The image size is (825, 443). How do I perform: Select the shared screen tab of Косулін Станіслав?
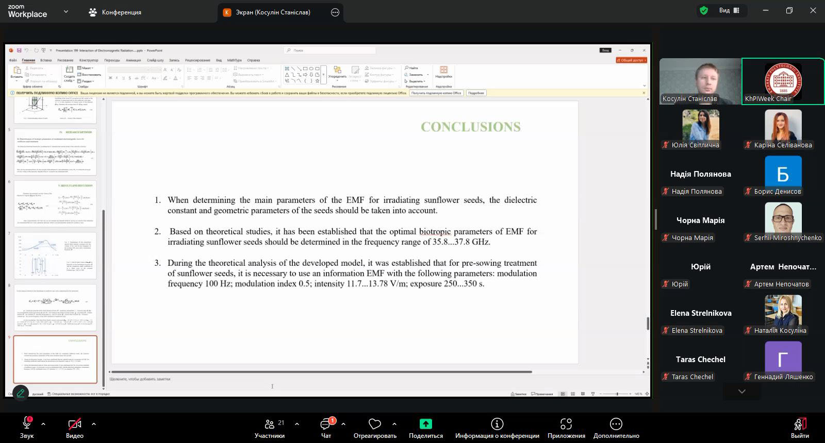point(273,12)
